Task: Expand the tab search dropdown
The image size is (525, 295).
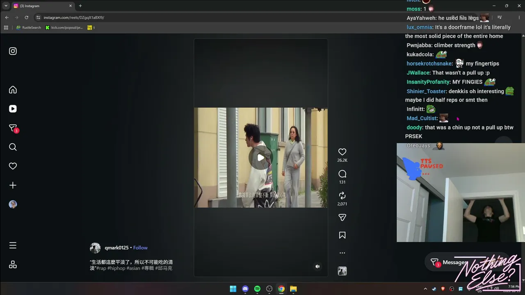Action: coord(6,6)
